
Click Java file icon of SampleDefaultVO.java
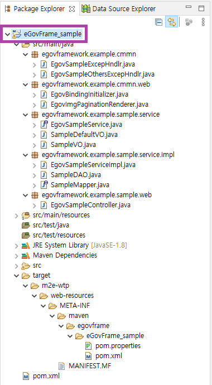pyautogui.click(x=44, y=135)
